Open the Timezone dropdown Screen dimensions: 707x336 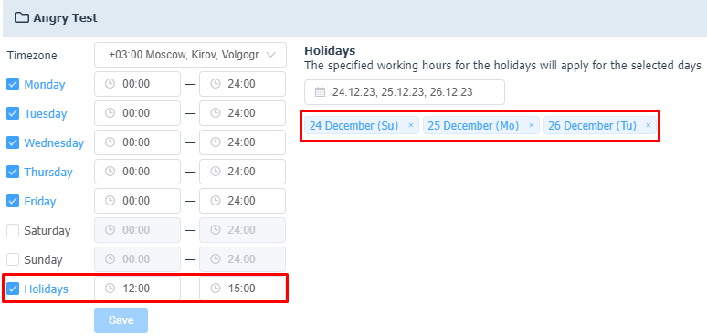pyautogui.click(x=190, y=55)
